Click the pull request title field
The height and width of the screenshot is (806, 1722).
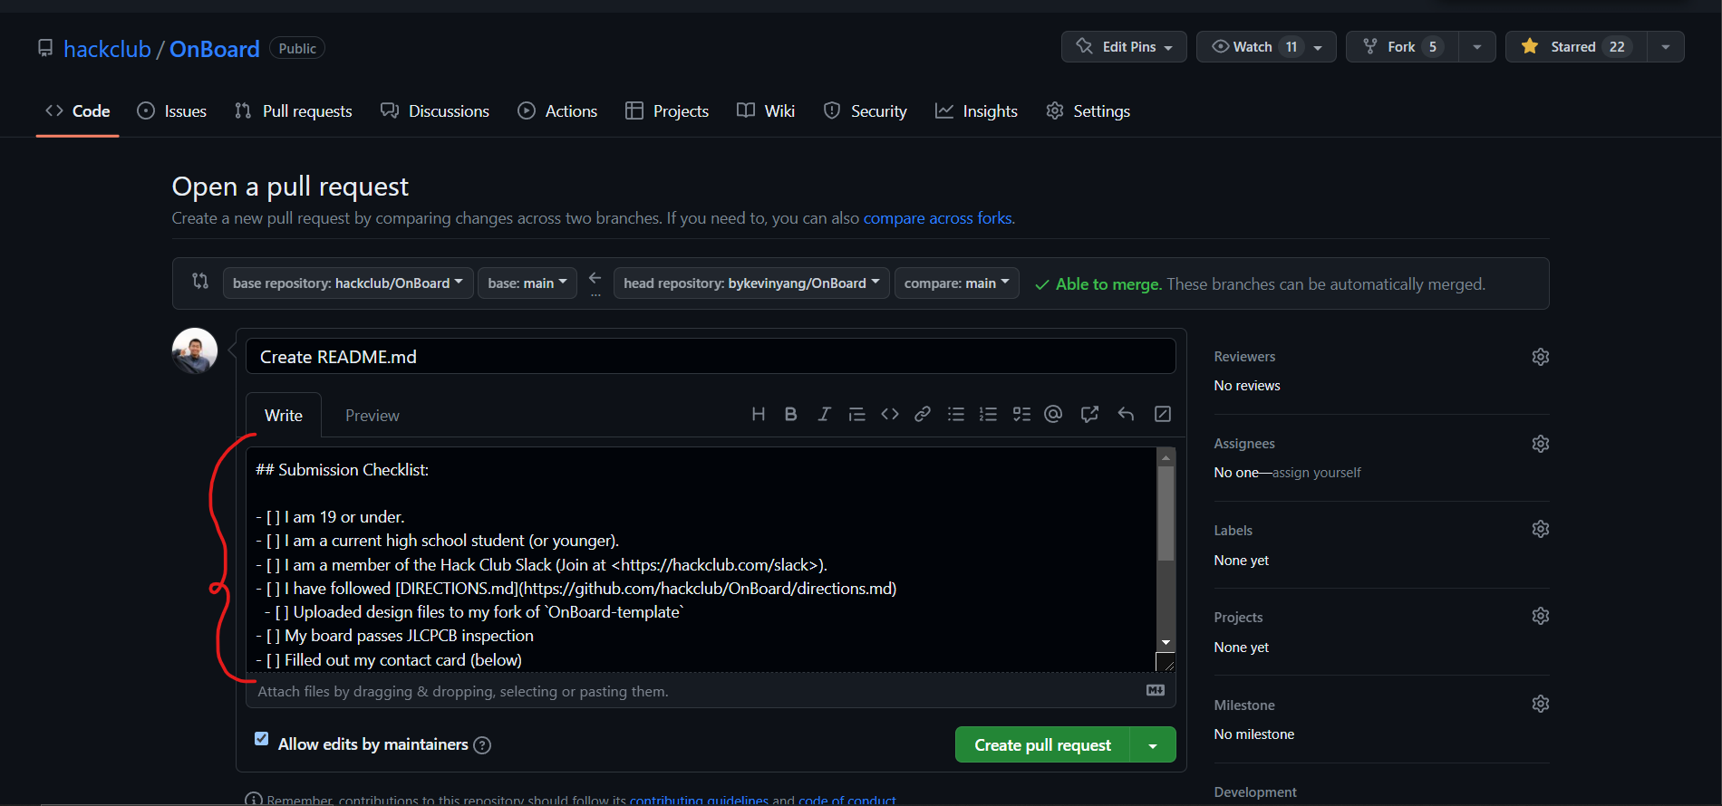711,357
